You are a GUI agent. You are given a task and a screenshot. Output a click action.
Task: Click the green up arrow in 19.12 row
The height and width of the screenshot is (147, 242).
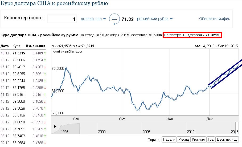tap(45, 53)
